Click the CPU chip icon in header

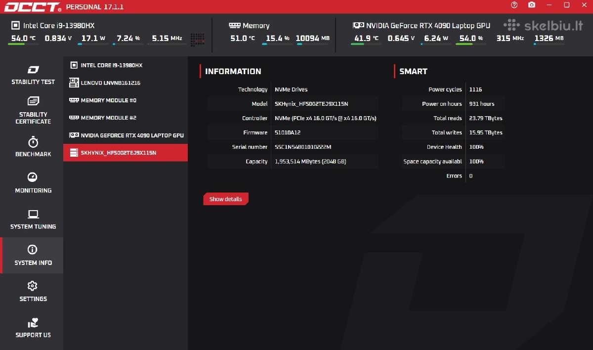click(x=15, y=26)
